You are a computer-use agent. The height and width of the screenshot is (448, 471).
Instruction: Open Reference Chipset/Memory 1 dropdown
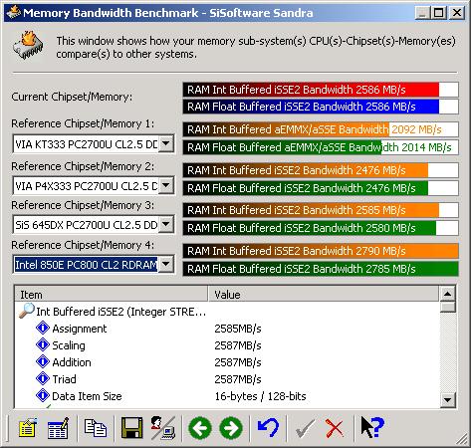[165, 144]
